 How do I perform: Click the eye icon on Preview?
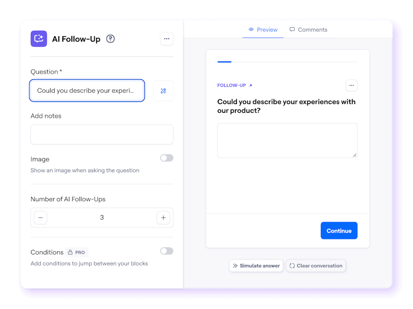[251, 30]
